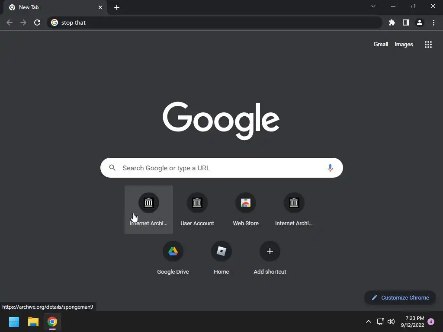Close the New Tab tab
The width and height of the screenshot is (443, 332).
(100, 7)
